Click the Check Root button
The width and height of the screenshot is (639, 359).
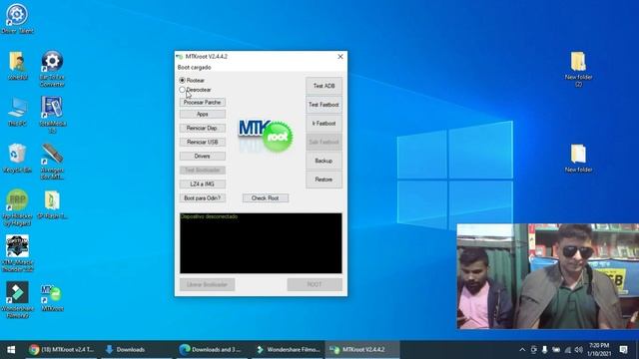pos(266,198)
